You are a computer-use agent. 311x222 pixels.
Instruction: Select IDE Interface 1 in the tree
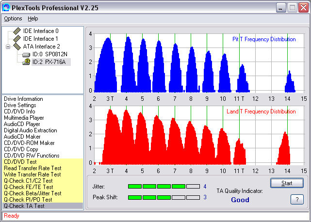[41, 39]
